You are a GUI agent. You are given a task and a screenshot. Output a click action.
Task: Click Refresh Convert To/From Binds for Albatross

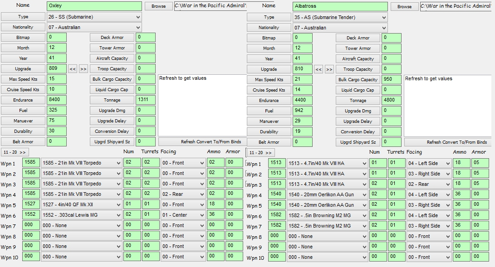[448, 142]
